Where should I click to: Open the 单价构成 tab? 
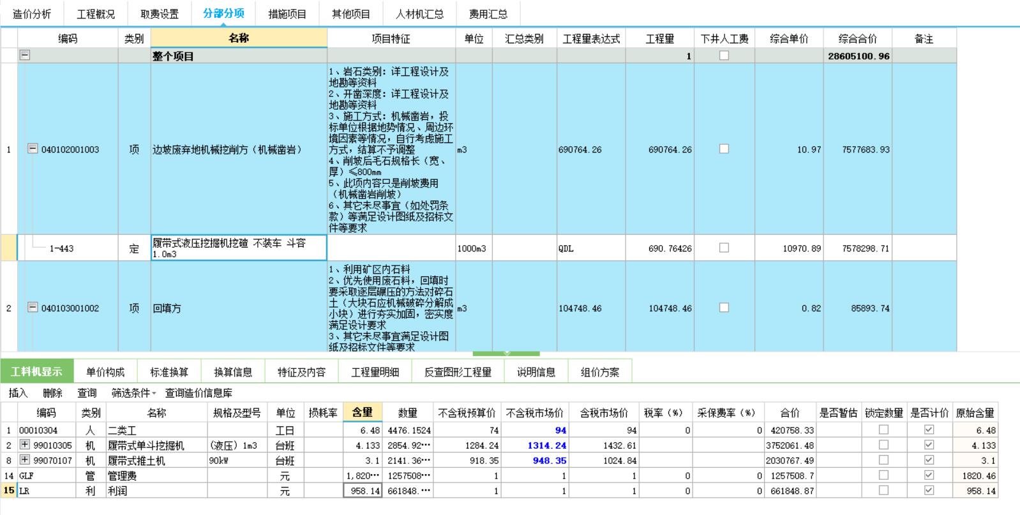point(105,372)
